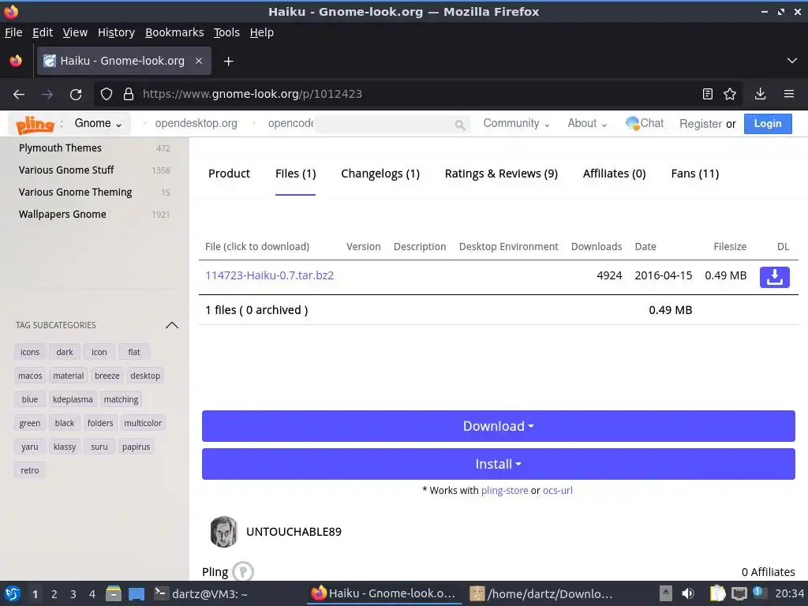This screenshot has width=808, height=606.
Task: Select the kdeplasma tag
Action: pos(73,399)
